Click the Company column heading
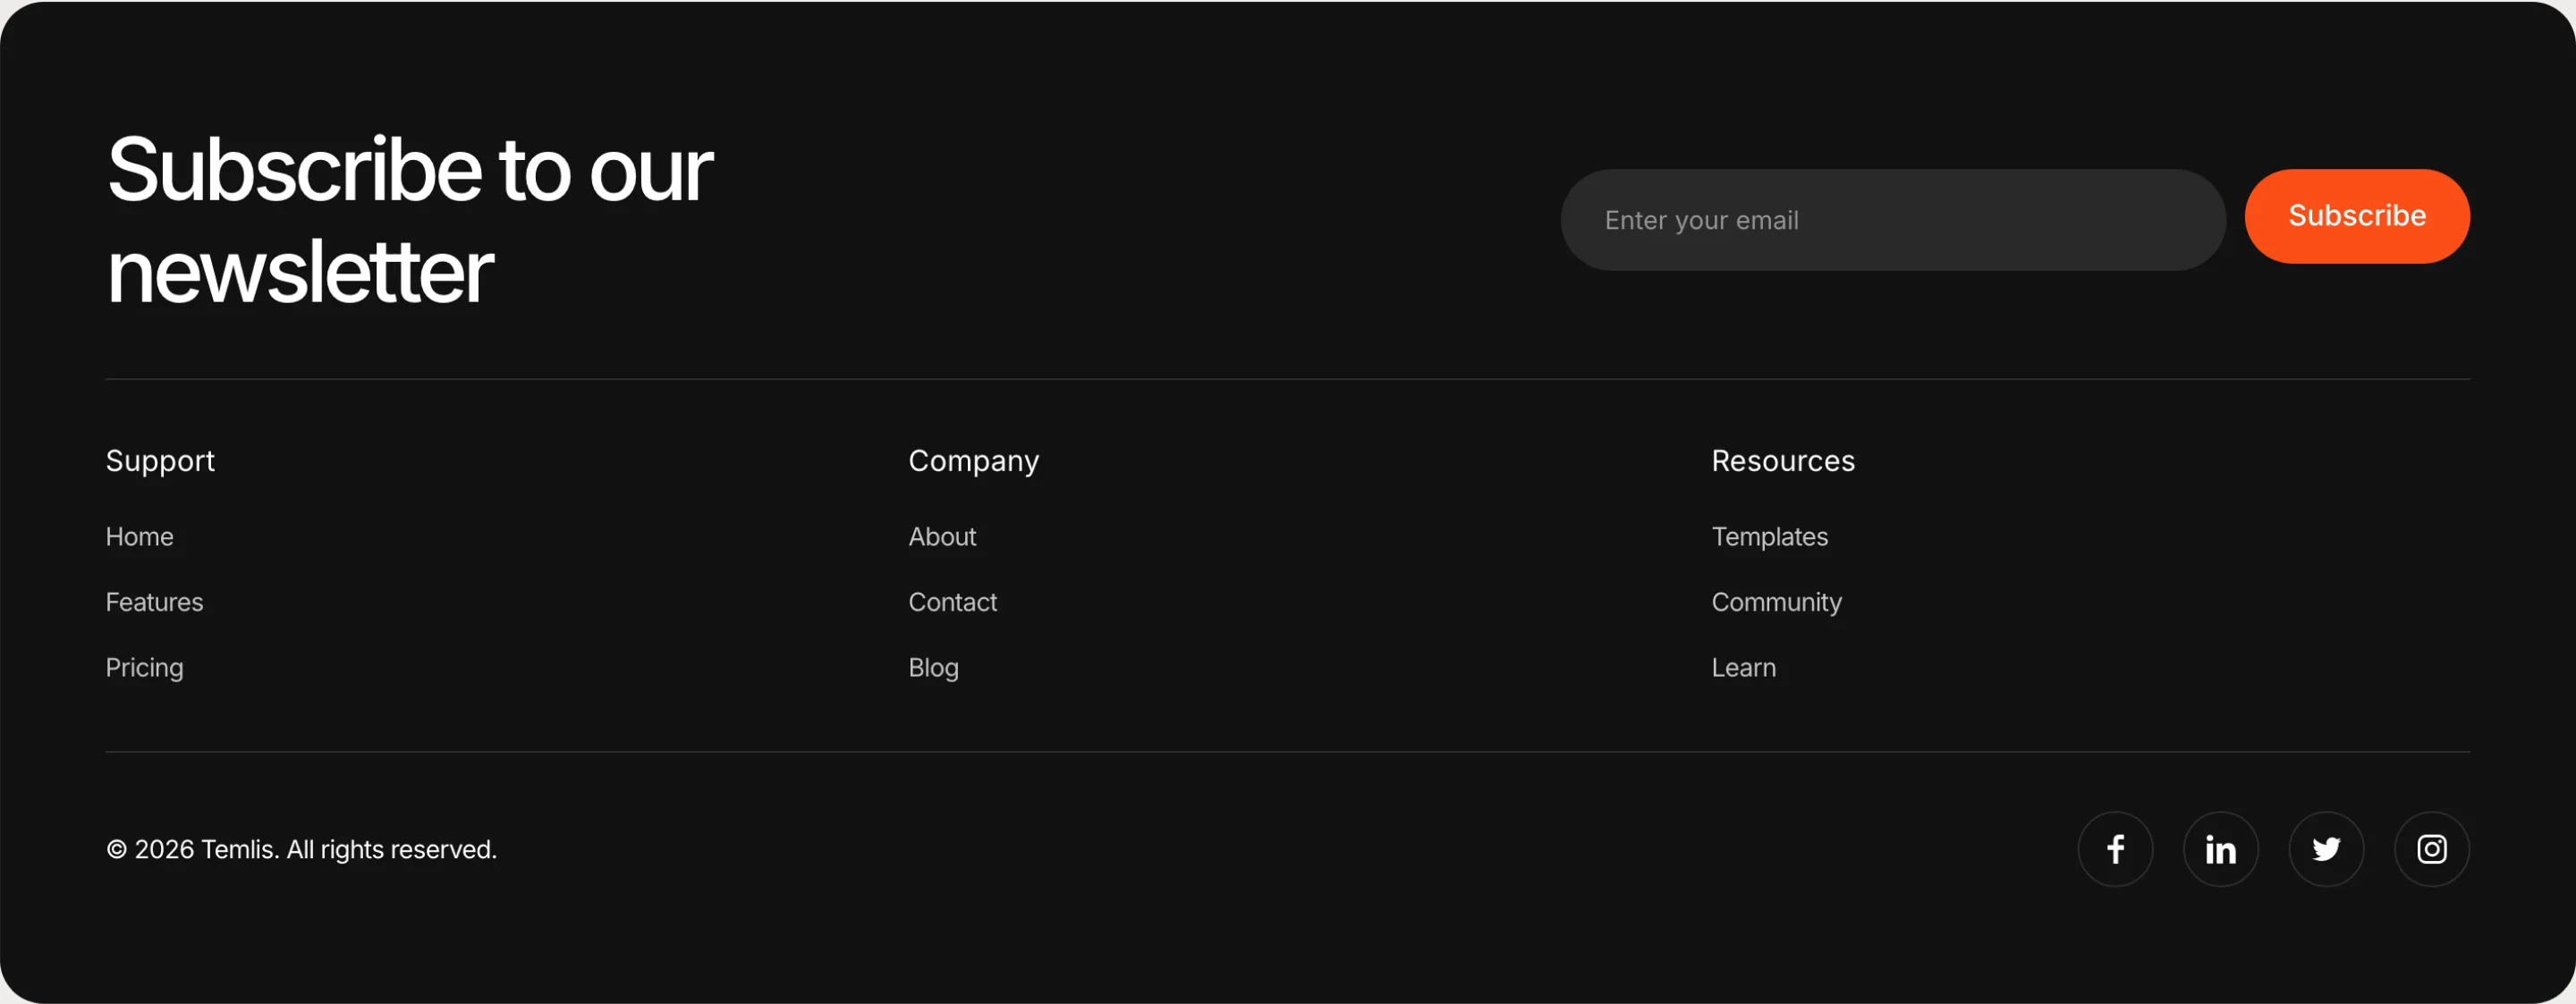Screen dimensions: 2576x1004 point(974,461)
